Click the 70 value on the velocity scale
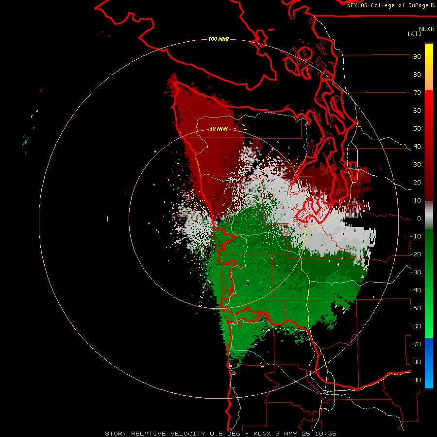 (x=417, y=93)
